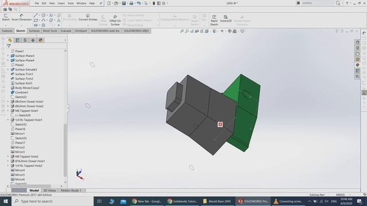This screenshot has height=206, width=367.
Task: Switch to the Surfaces tab
Action: pyautogui.click(x=34, y=31)
